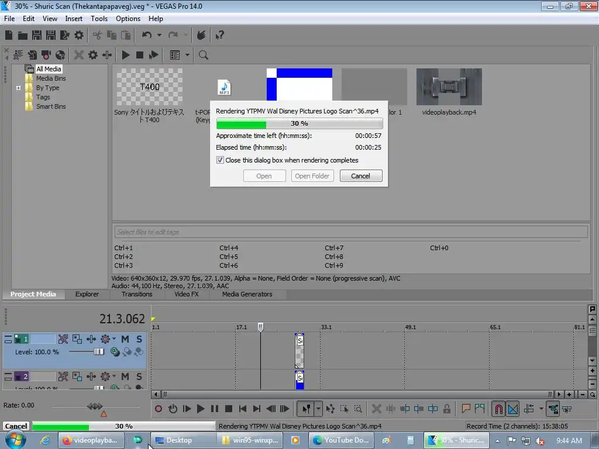Screen dimensions: 599x449
Task: Show hidden icons in system tray
Action: (x=497, y=440)
